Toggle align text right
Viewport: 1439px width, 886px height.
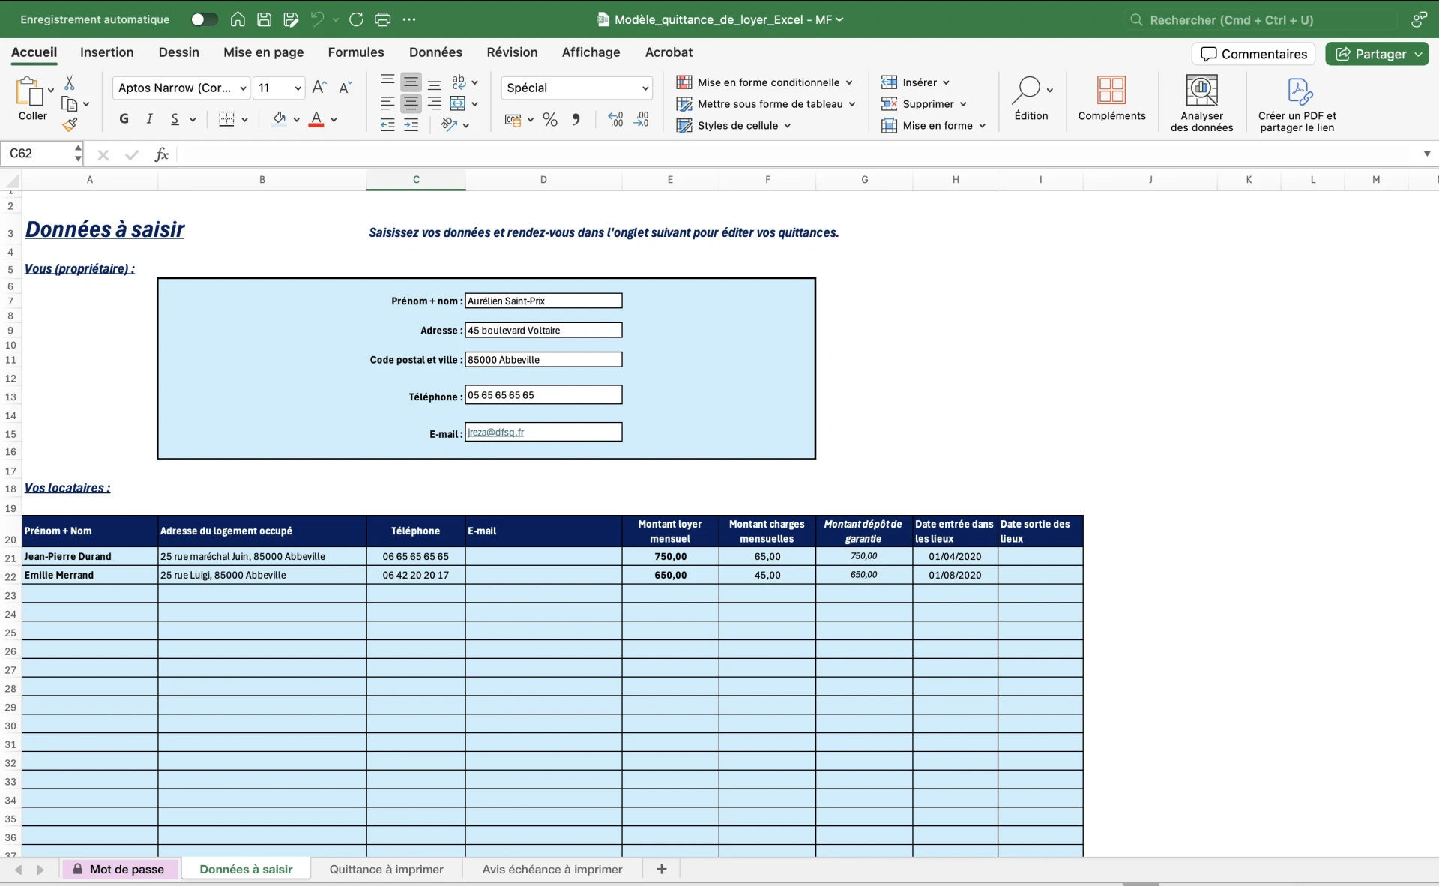pos(435,103)
